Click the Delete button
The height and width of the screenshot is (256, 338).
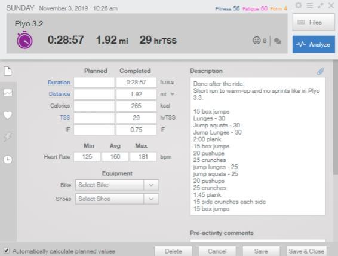173,251
